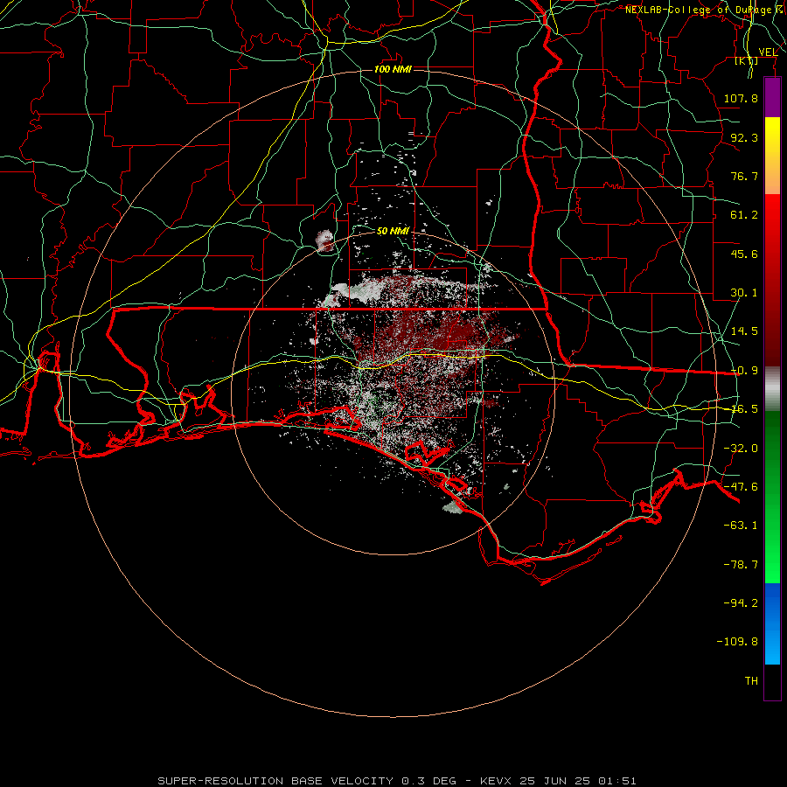
Task: Click the -0.9 scale value
Action: click(x=744, y=371)
